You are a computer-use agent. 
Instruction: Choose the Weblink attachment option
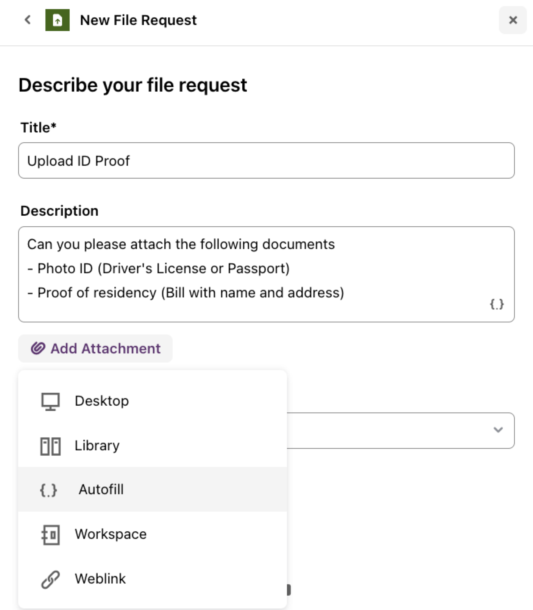[x=153, y=579]
